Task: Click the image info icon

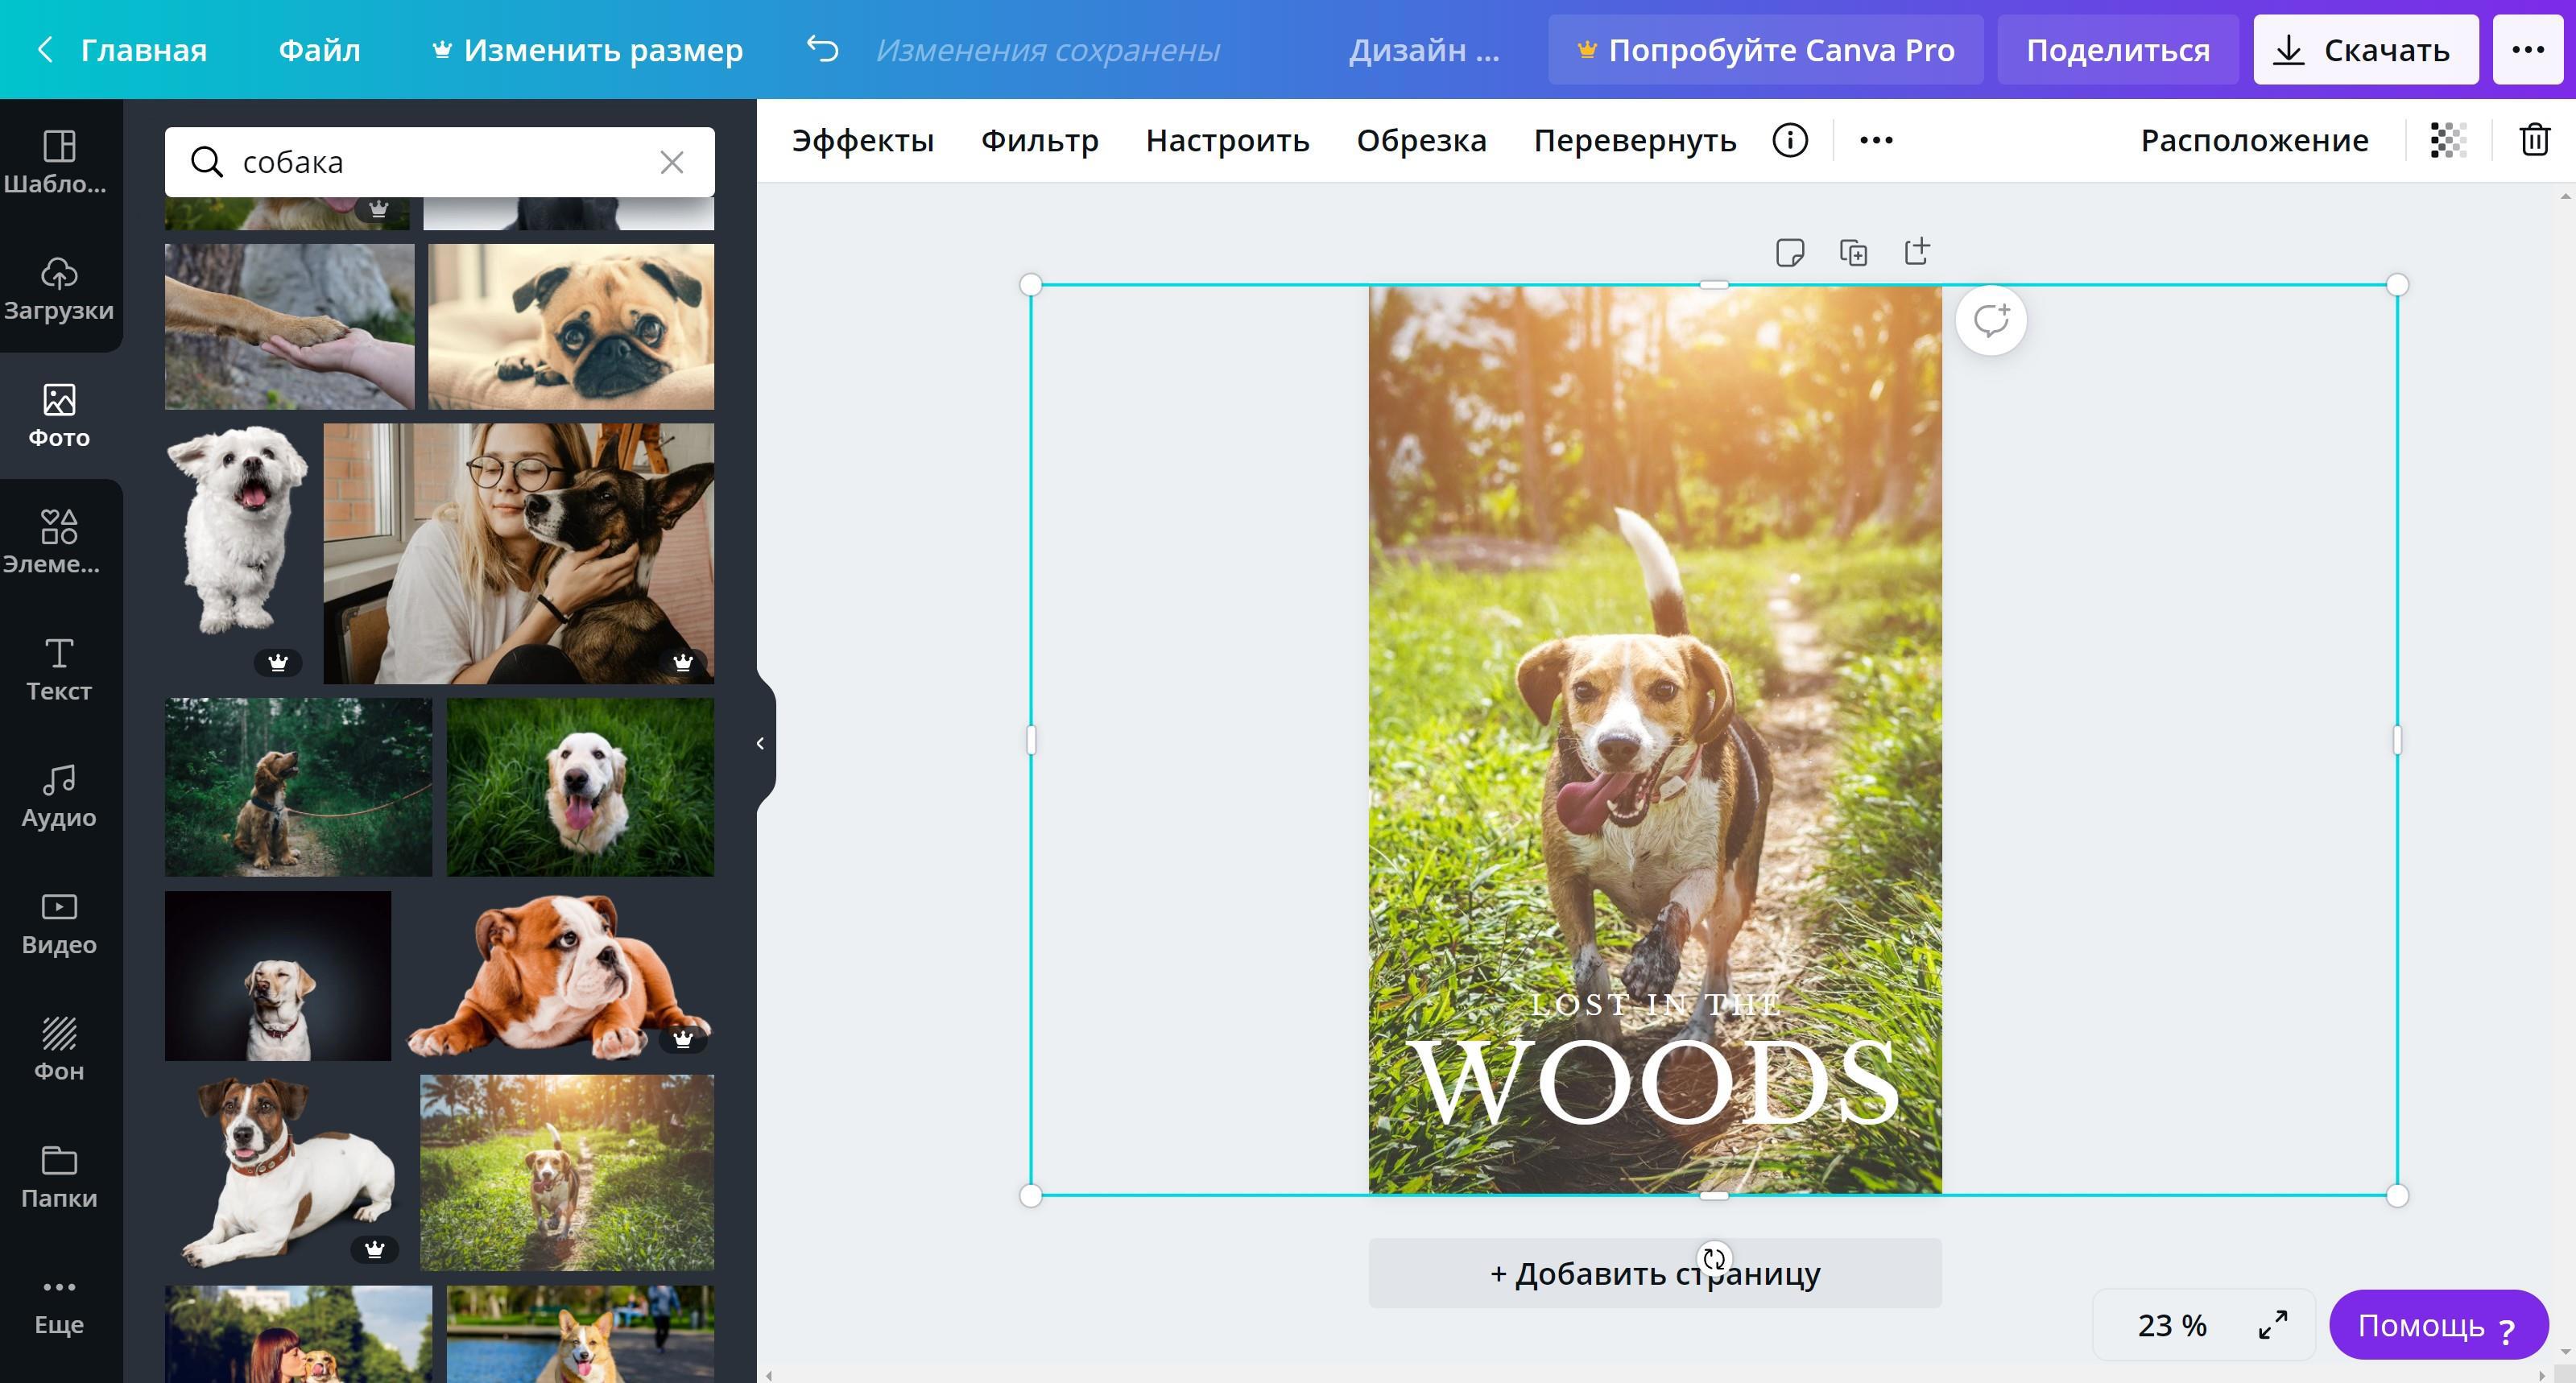Action: (1790, 140)
